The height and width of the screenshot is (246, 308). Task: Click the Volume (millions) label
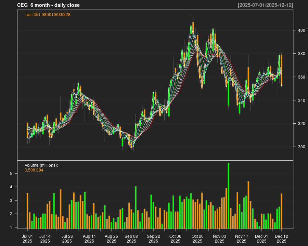tap(41, 165)
